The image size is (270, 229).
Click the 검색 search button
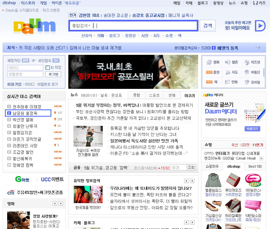coord(208,26)
